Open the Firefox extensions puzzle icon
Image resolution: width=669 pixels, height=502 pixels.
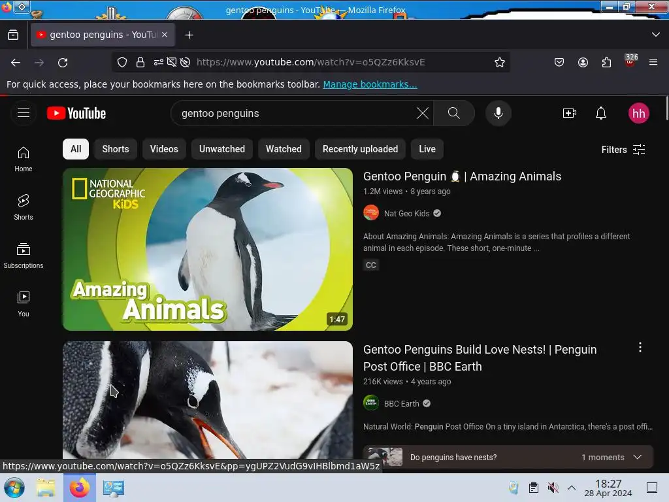coord(606,62)
